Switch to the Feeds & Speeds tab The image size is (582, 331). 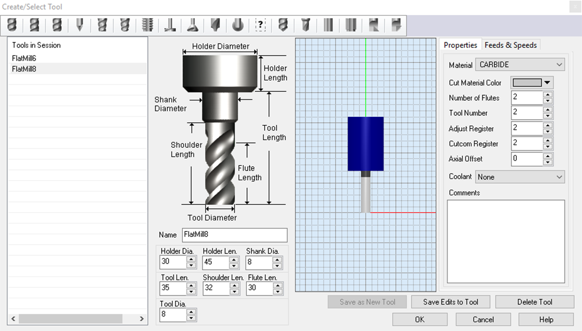click(x=511, y=45)
